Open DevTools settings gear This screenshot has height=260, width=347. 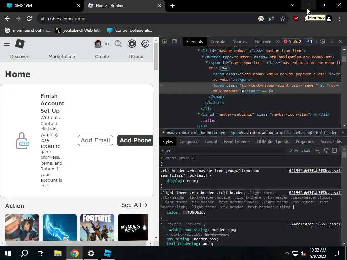point(323,41)
